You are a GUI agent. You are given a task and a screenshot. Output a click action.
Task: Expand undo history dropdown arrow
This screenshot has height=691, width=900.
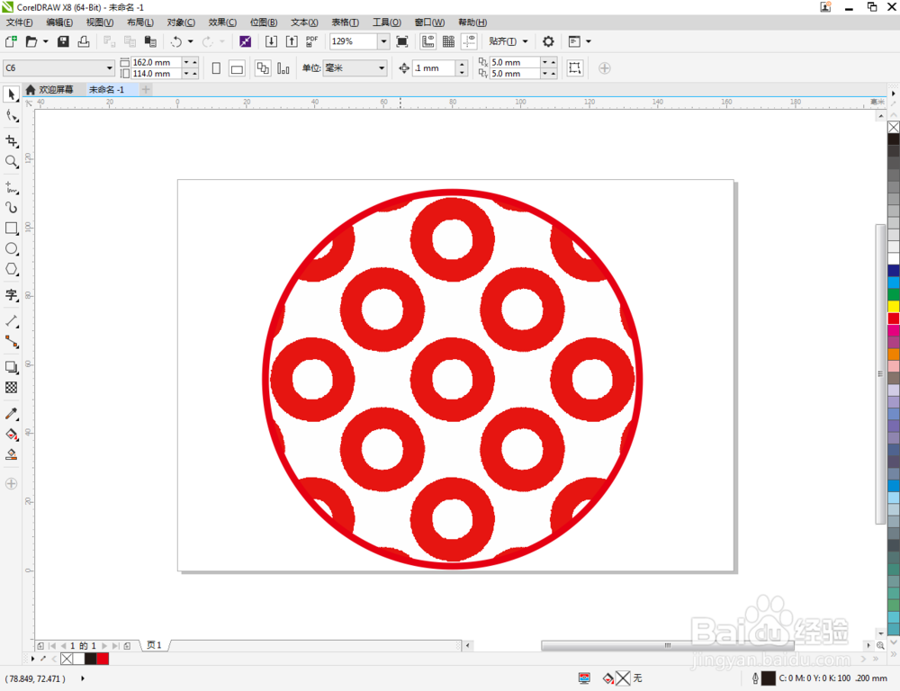(191, 41)
